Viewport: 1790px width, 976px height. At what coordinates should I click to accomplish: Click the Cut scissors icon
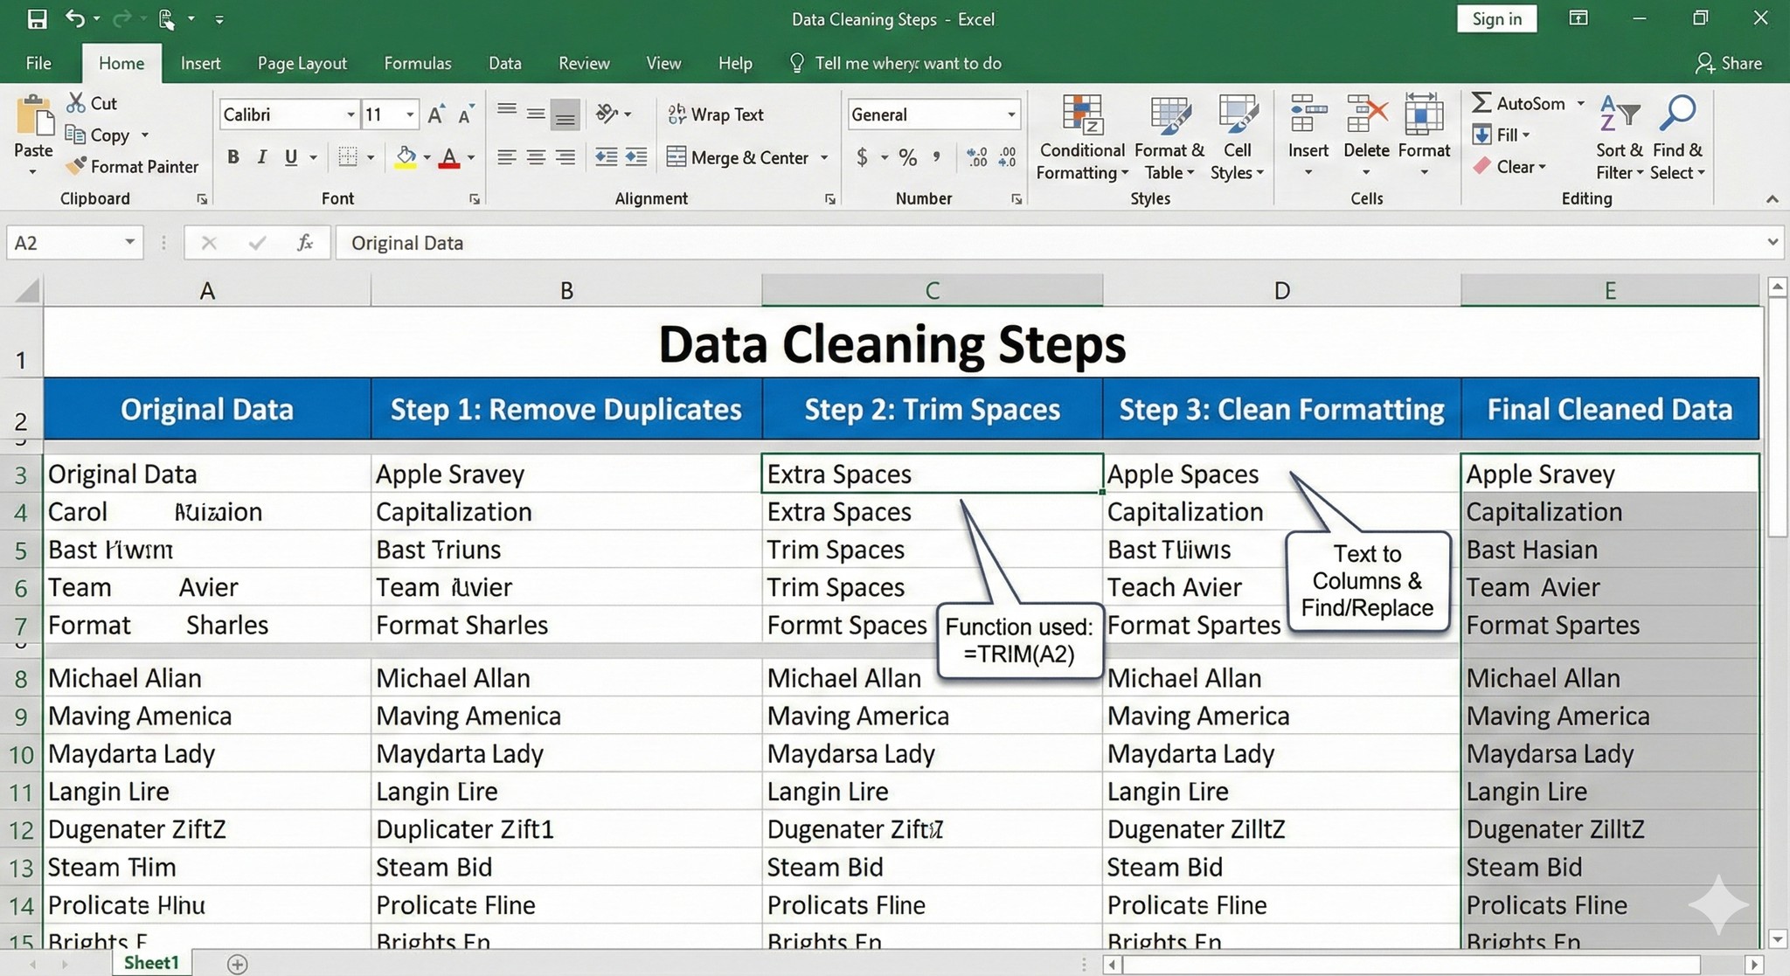coord(76,103)
